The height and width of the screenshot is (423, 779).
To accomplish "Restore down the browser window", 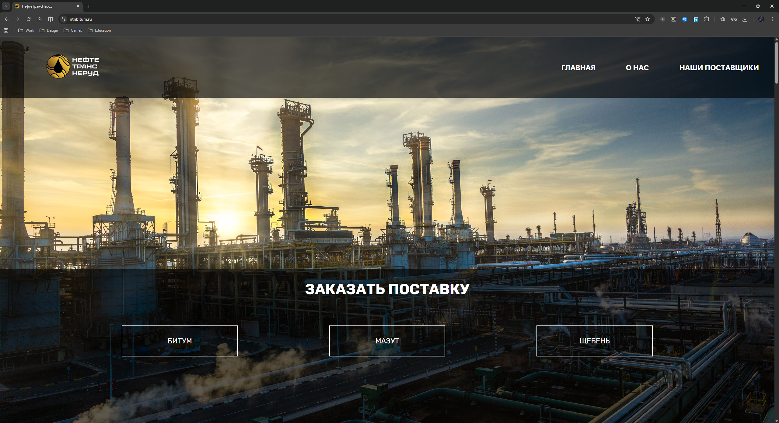I will (758, 6).
